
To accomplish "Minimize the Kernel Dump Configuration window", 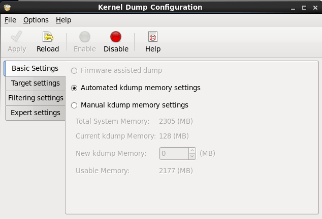I will point(294,8).
